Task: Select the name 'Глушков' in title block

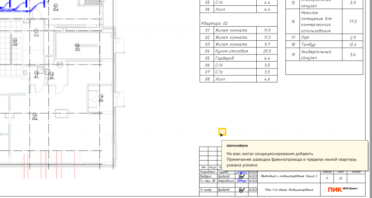Action: 223,172
